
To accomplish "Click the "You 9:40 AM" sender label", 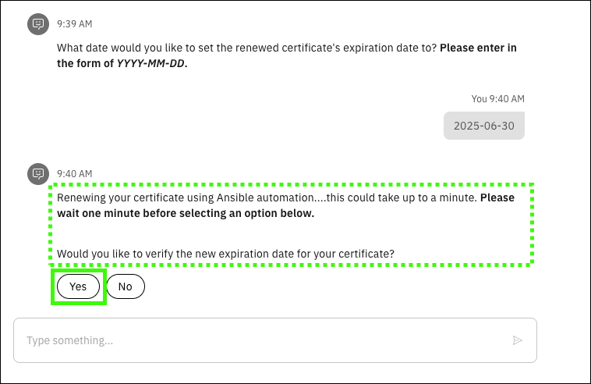I will point(497,99).
